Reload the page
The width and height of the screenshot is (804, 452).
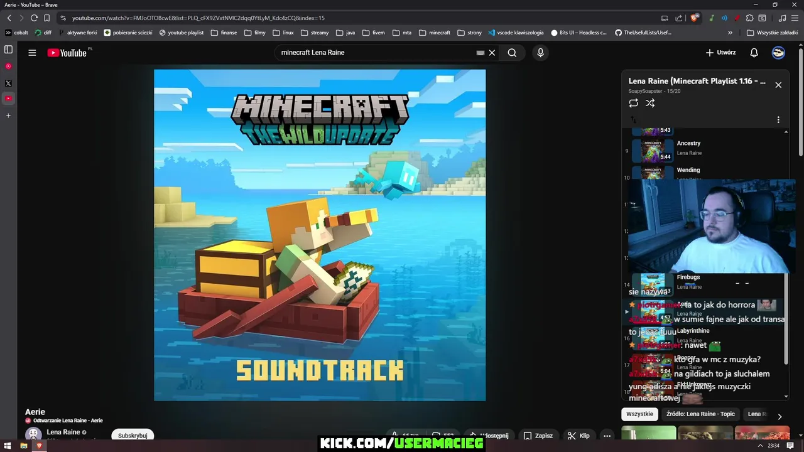(x=34, y=18)
